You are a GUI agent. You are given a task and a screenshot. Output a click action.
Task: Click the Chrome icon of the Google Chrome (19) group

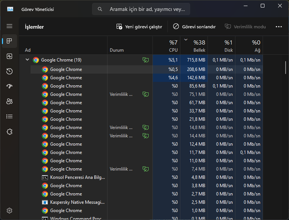[36, 60]
